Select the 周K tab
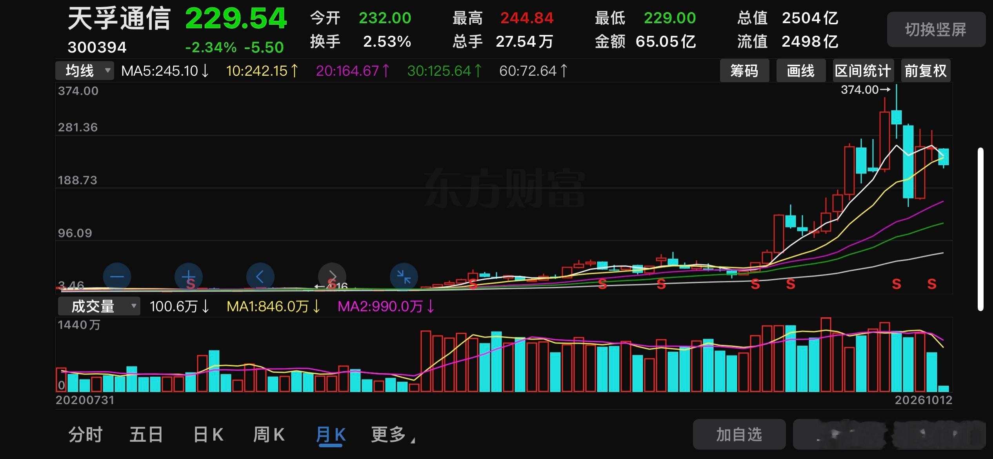993x459 pixels. pyautogui.click(x=269, y=435)
